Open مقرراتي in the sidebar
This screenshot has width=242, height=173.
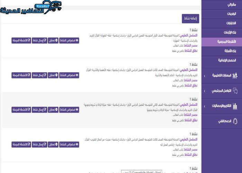tap(222, 4)
